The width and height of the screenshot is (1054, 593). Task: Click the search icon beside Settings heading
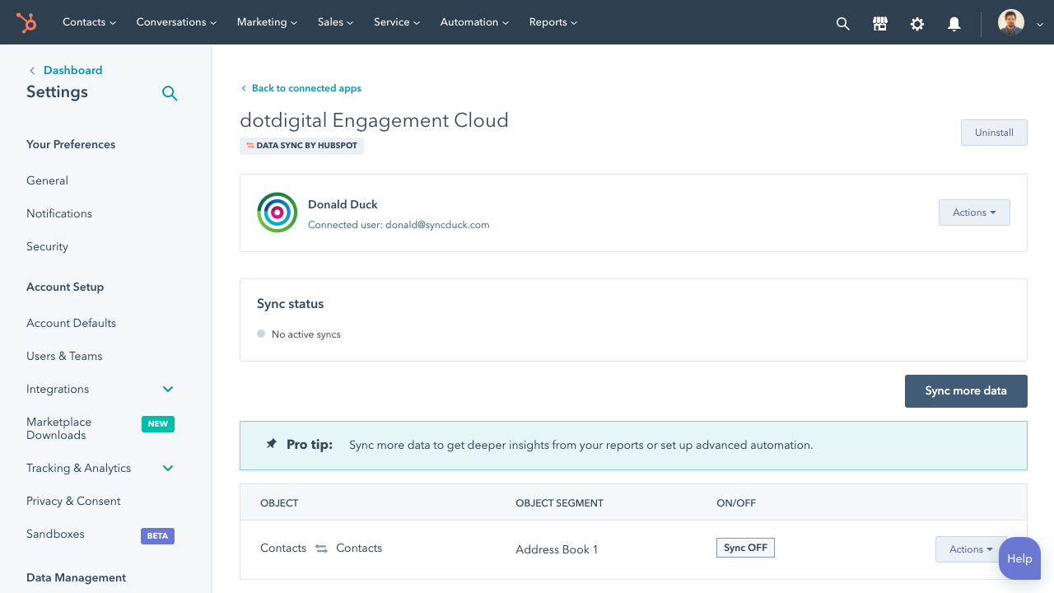[x=170, y=93]
